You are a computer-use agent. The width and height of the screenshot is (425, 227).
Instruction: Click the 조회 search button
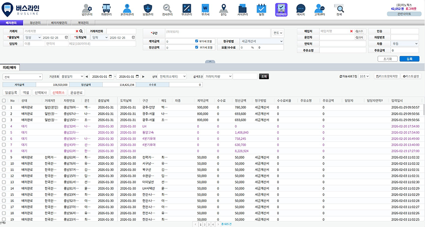click(x=264, y=77)
